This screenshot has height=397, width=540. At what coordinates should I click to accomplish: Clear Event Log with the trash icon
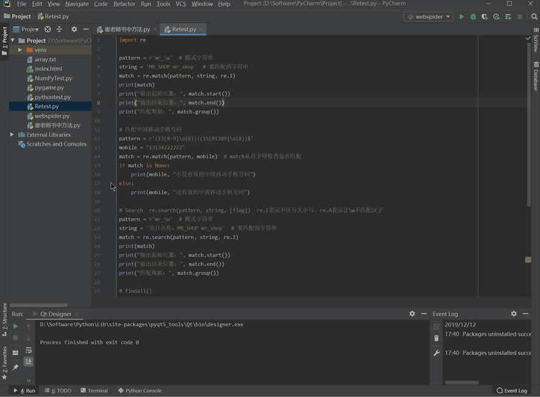click(436, 338)
